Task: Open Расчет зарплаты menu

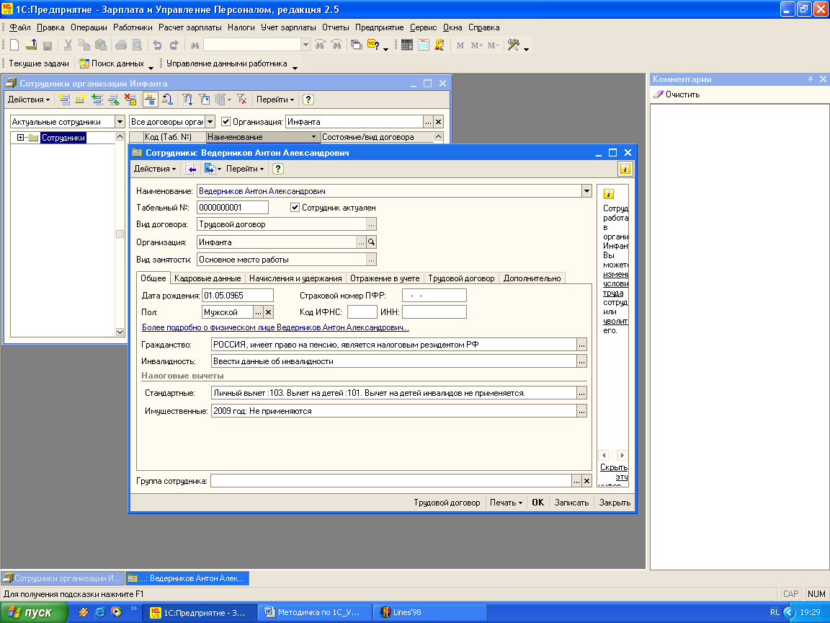Action: (x=190, y=27)
